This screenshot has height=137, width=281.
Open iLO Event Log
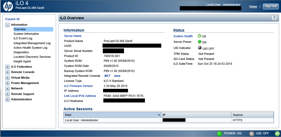tap(23, 38)
